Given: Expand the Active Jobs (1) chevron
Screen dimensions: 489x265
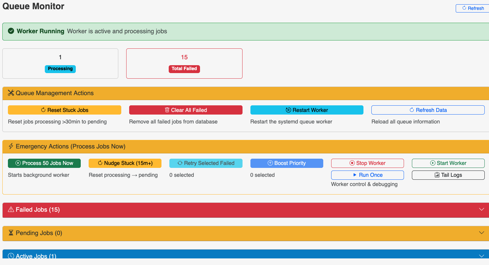Looking at the screenshot, I should [x=481, y=255].
